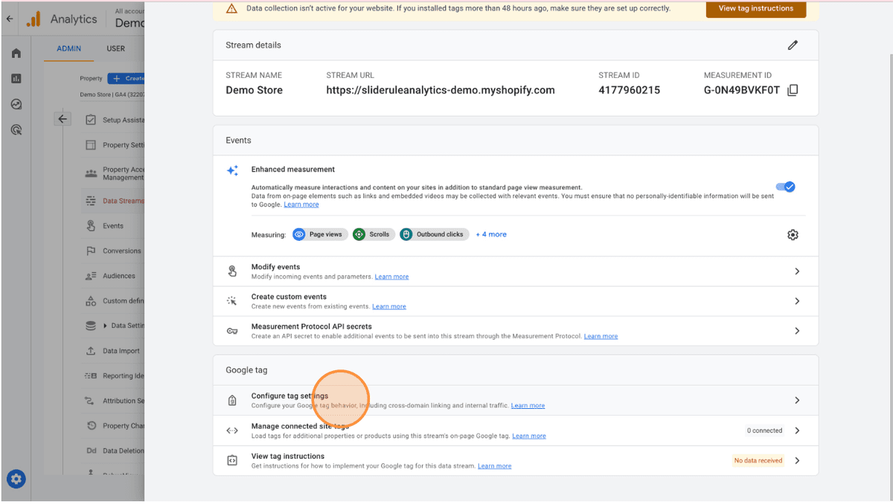Open Data Deletion in the admin menu

114,450
